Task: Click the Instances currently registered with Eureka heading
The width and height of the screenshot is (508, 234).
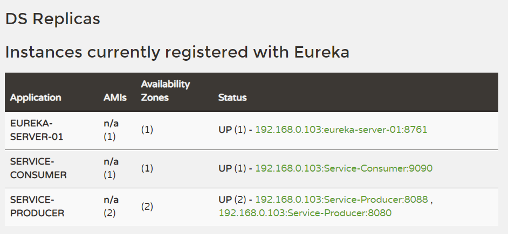Action: [x=177, y=52]
